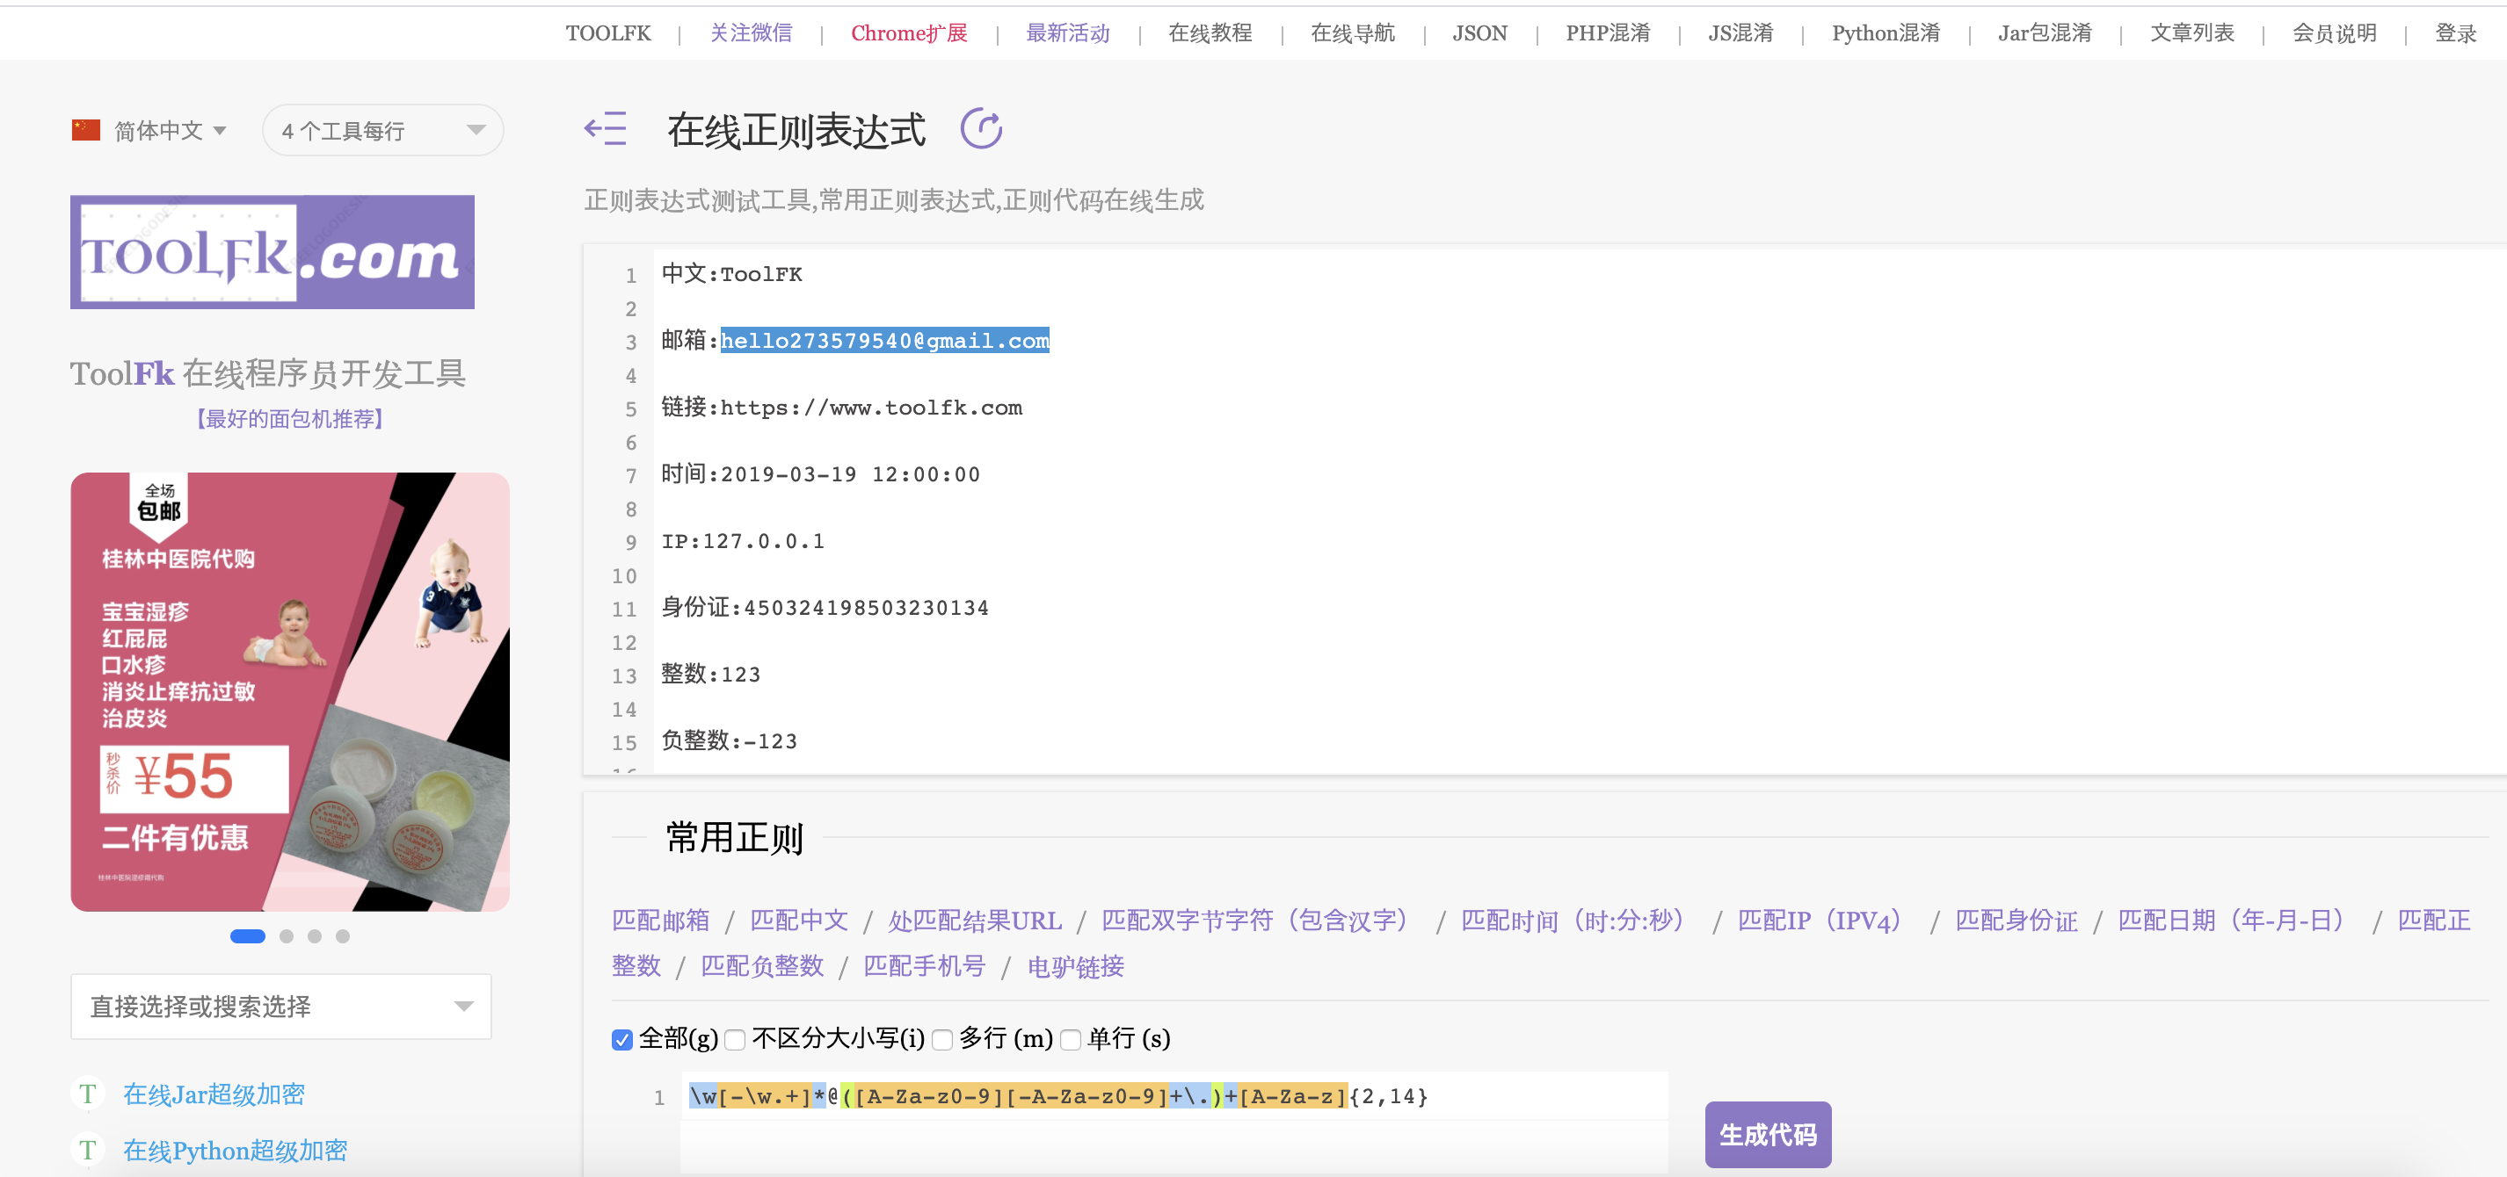Click the back arrow beside 在线正则表达式 title
This screenshot has width=2507, height=1177.
pos(605,127)
